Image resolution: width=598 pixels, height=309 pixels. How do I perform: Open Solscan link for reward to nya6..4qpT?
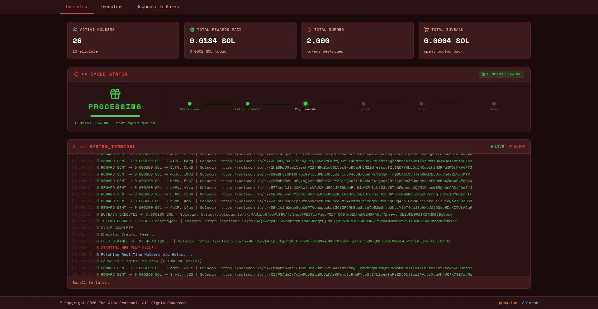[346, 201]
